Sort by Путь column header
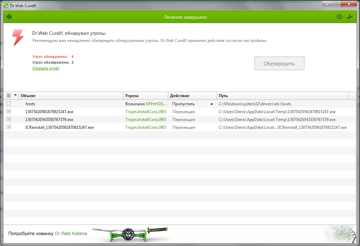This screenshot has width=360, height=246. pos(283,96)
